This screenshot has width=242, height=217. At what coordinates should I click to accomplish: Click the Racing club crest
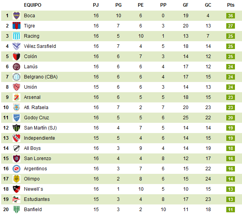click(x=17, y=36)
